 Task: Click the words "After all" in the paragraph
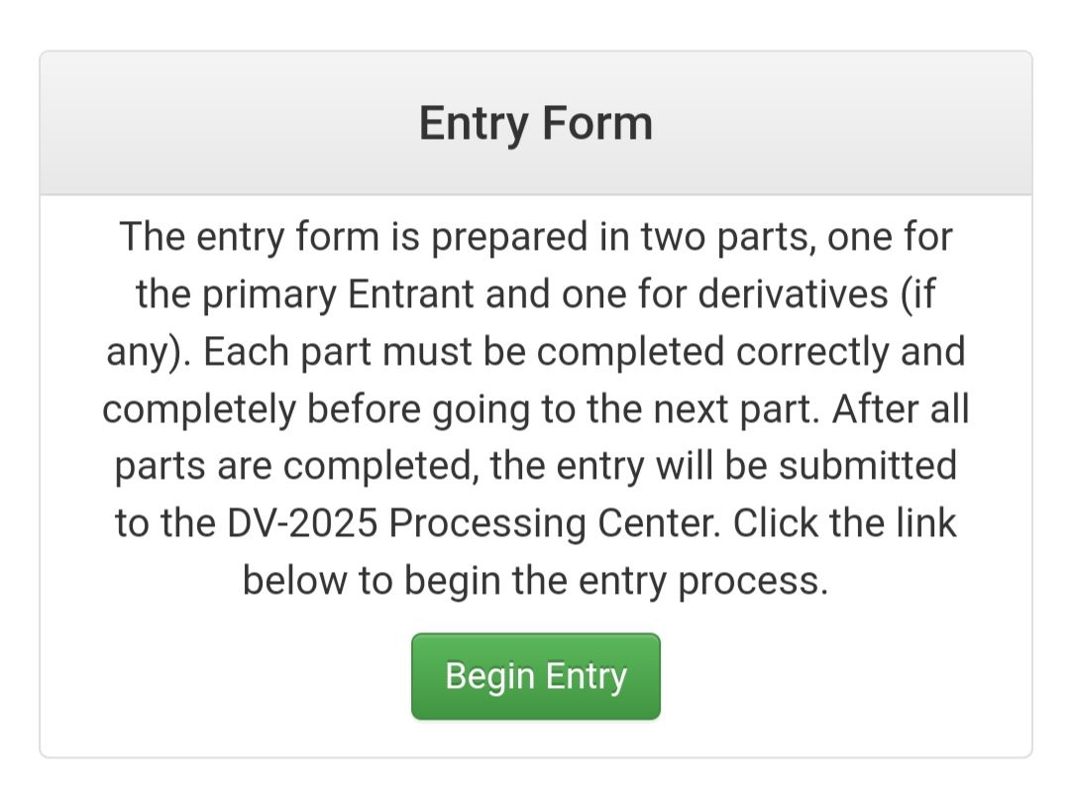(x=900, y=409)
